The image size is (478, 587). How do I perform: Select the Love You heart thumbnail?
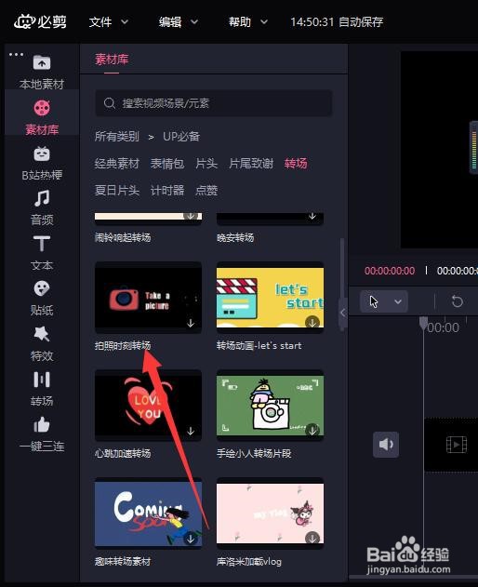[148, 406]
